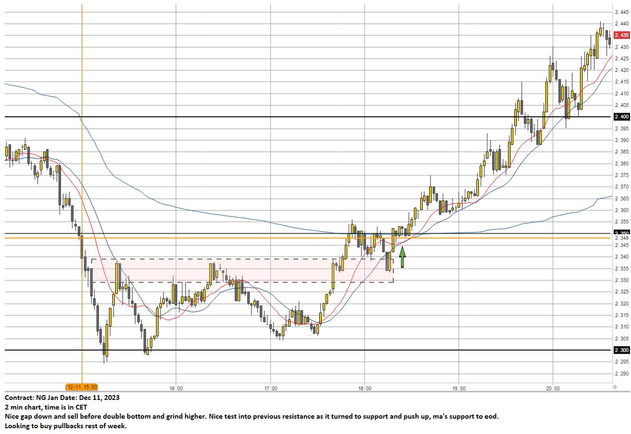This screenshot has width=631, height=434.
Task: Select the 20:00 time axis label
Action: pos(553,387)
